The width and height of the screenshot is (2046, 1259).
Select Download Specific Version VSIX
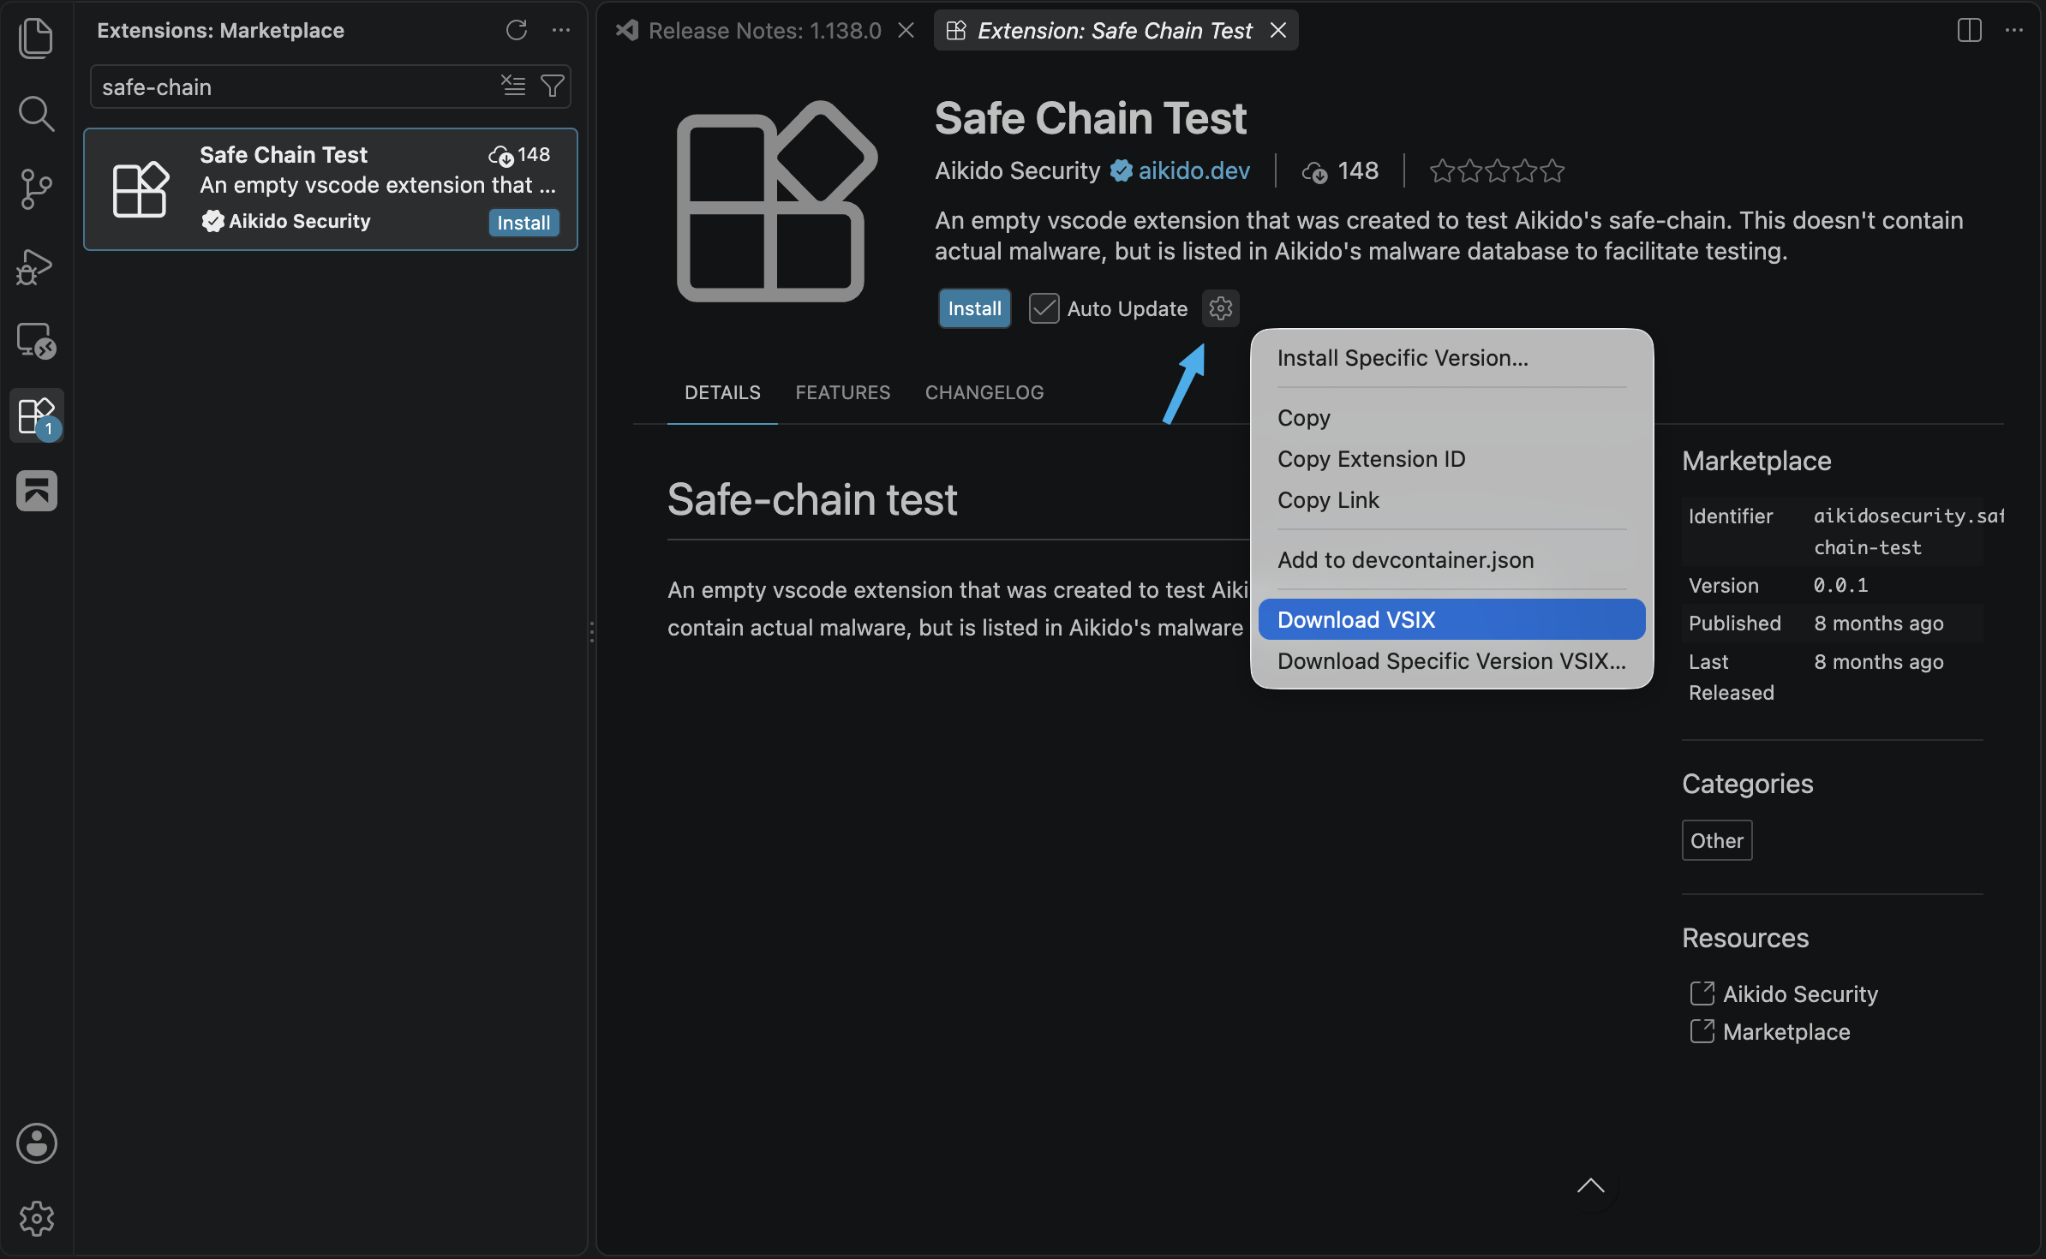click(x=1451, y=661)
